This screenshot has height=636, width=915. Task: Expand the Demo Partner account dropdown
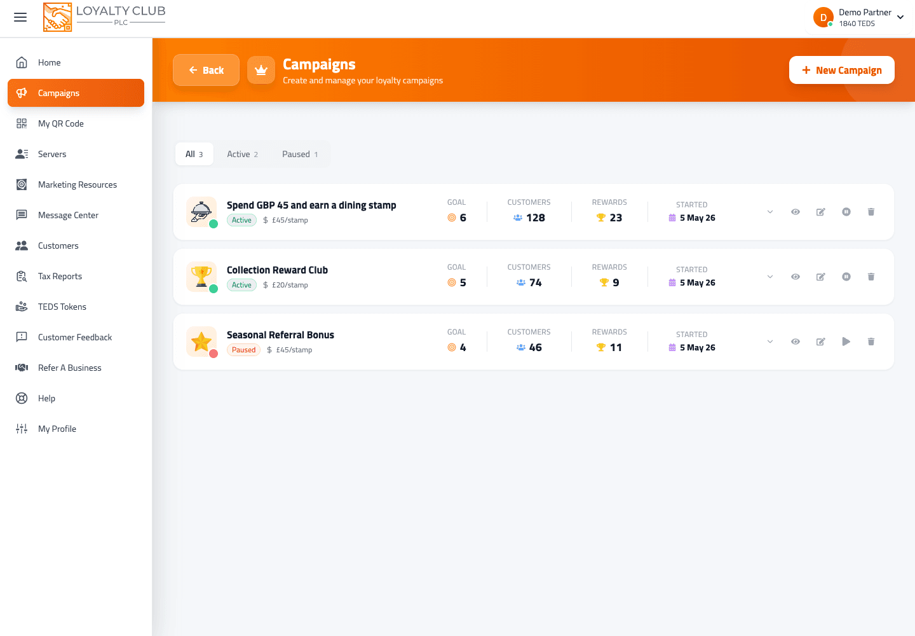point(900,17)
